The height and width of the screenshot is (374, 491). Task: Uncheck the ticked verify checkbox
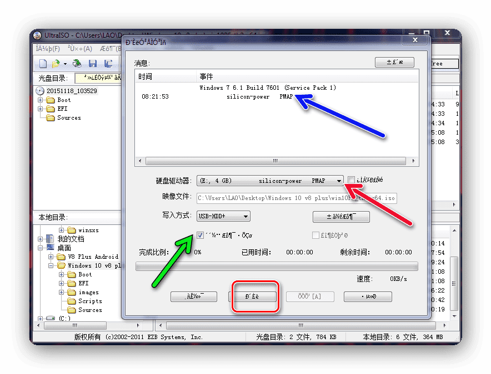201,235
